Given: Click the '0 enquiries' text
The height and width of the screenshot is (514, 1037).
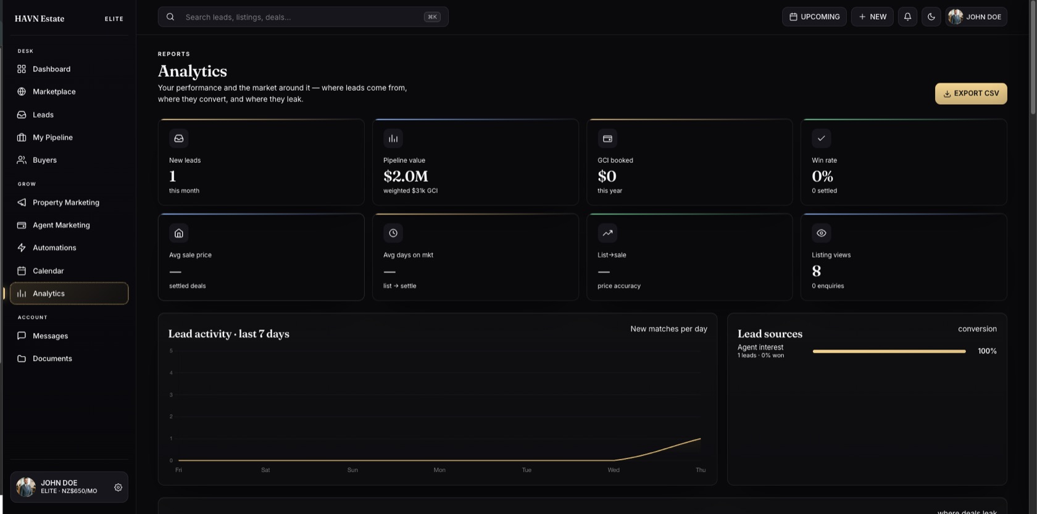Looking at the screenshot, I should tap(828, 286).
